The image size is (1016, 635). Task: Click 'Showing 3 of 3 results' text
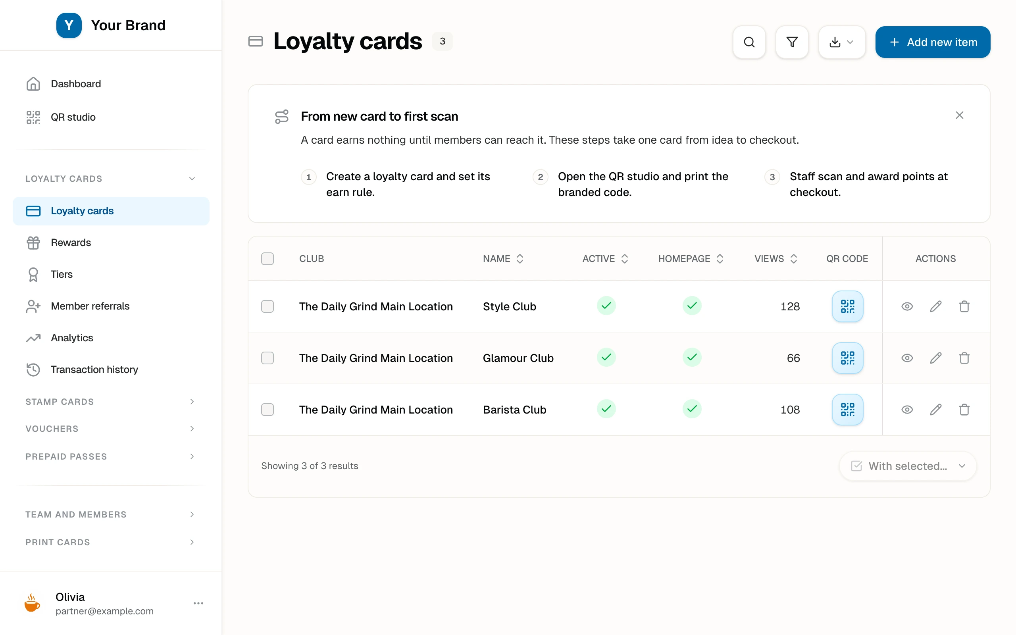310,466
